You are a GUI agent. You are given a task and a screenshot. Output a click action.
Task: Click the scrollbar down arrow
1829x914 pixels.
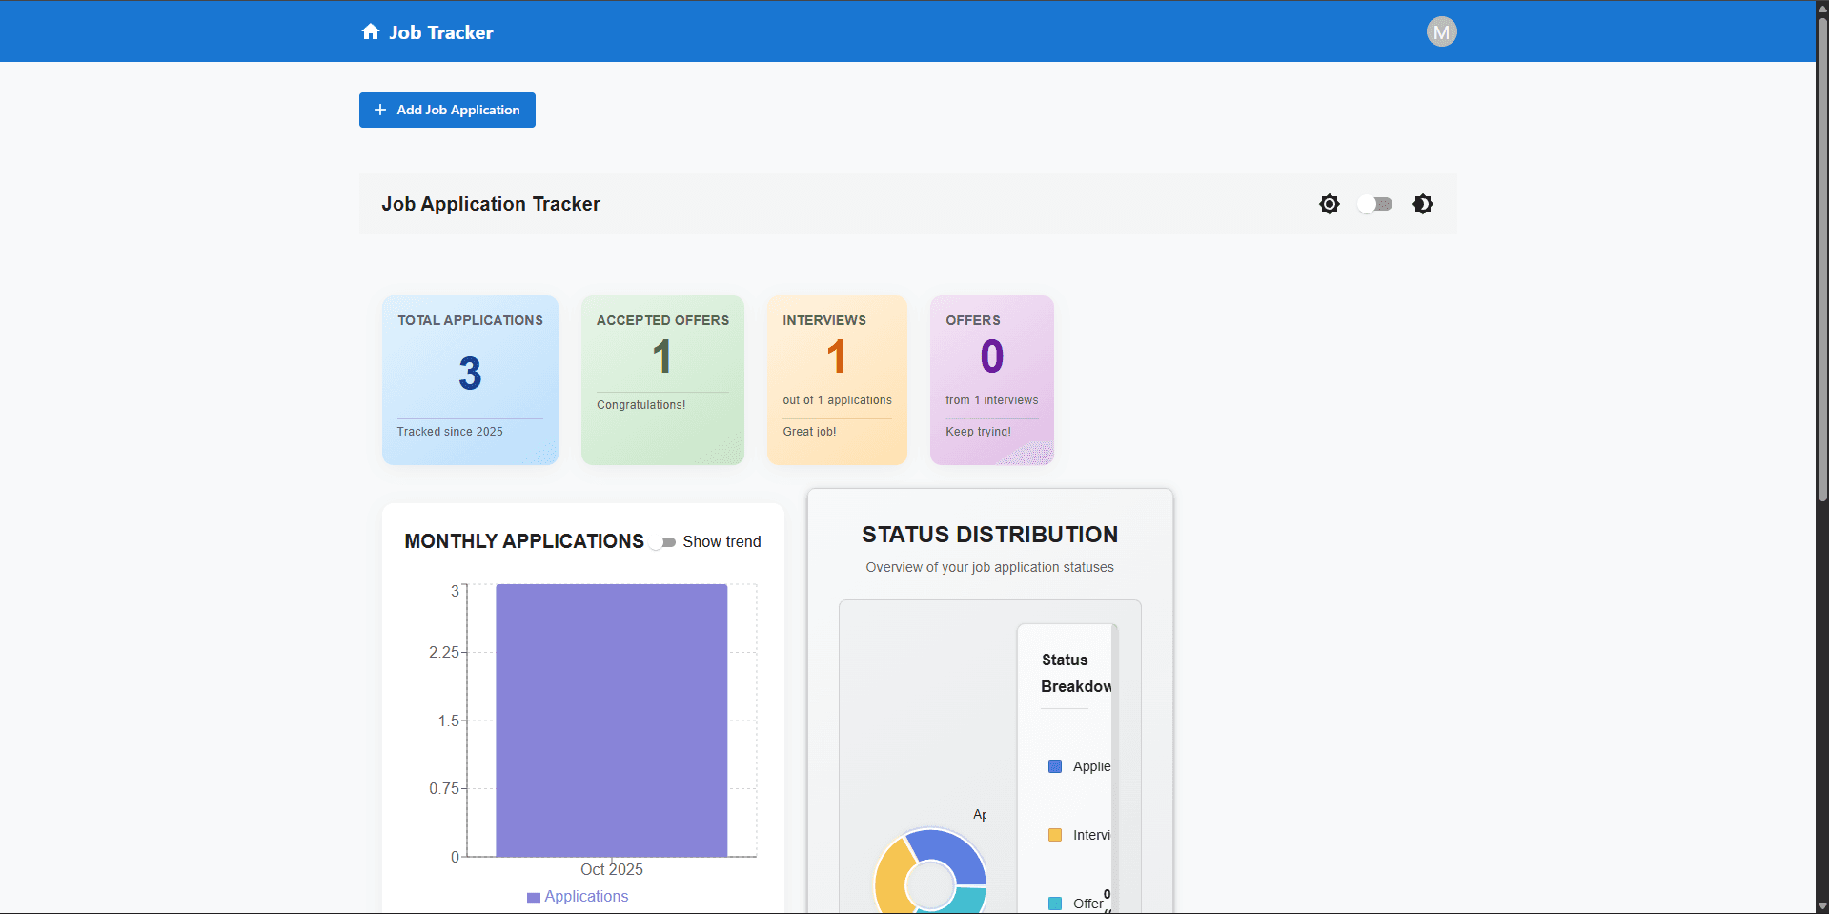point(1820,906)
